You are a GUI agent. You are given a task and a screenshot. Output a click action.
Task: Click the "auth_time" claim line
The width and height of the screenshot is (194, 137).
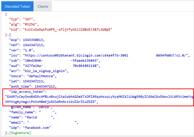(x=33, y=86)
